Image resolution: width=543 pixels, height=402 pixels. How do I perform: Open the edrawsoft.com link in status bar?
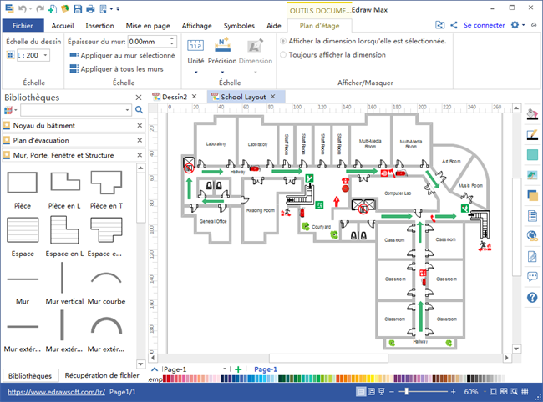(x=56, y=391)
